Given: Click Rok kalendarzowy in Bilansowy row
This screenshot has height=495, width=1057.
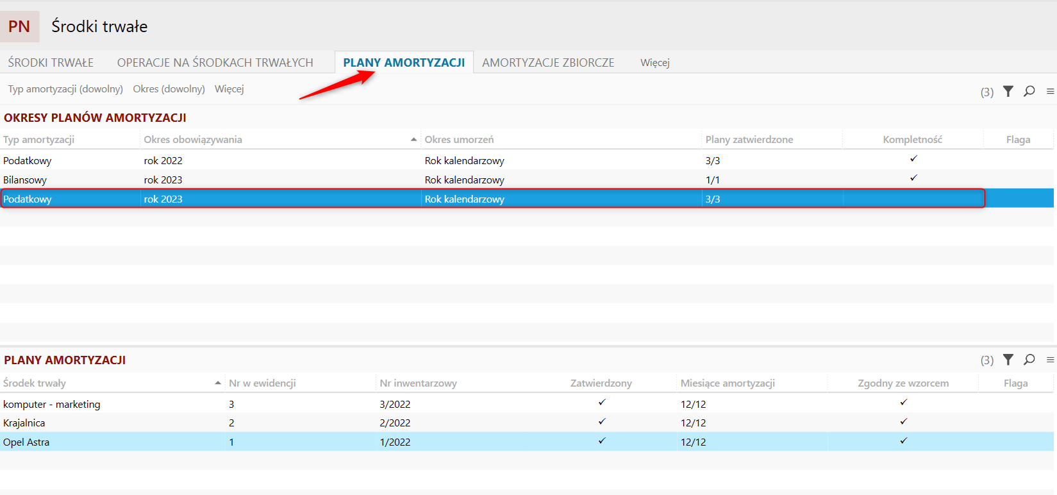Looking at the screenshot, I should click(x=464, y=180).
